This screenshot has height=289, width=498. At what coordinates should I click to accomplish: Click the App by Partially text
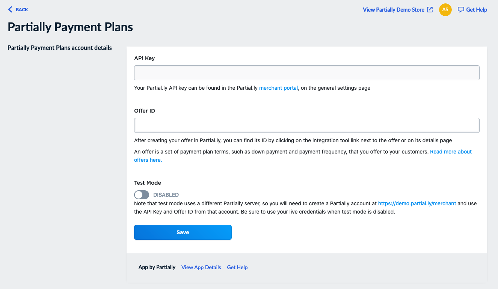157,267
